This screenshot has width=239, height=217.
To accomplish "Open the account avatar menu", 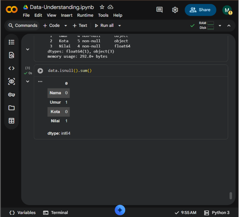I will pos(227,10).
